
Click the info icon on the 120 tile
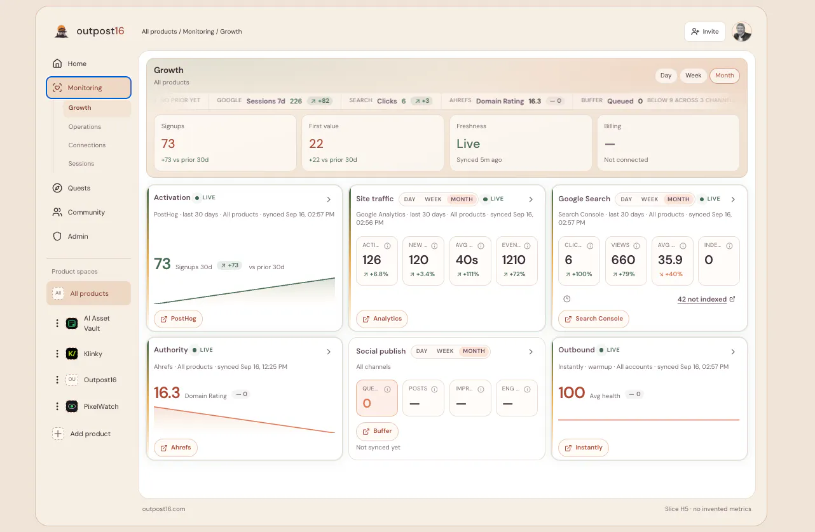tap(434, 246)
